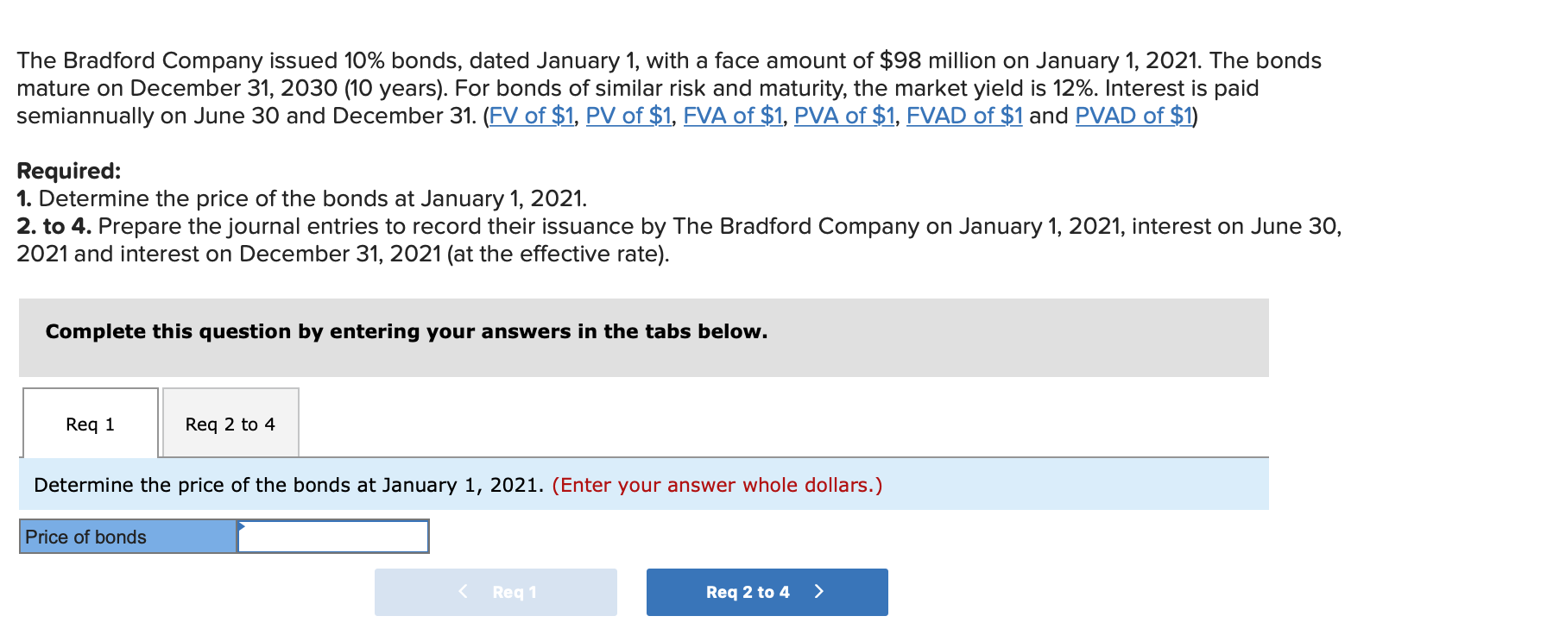Click the disabled Req 1 navigation button
This screenshot has width=1547, height=635.
[x=496, y=592]
